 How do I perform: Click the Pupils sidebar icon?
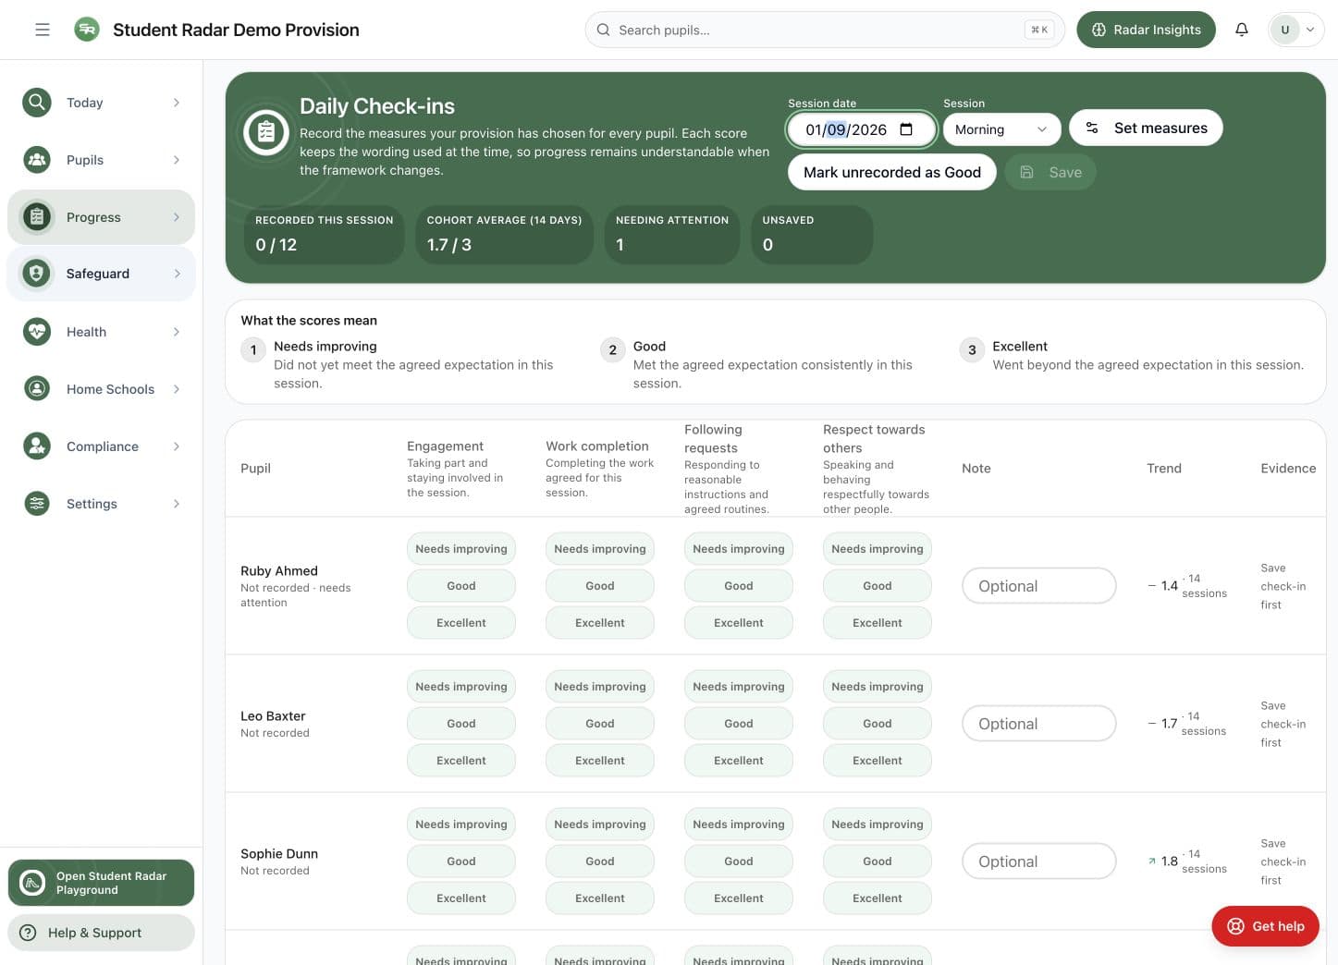pyautogui.click(x=37, y=160)
